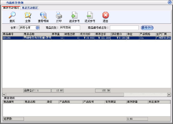Viewport: 173px width, 124px height.
Task: Click the red 退出 exit icon
Action: 106,15
